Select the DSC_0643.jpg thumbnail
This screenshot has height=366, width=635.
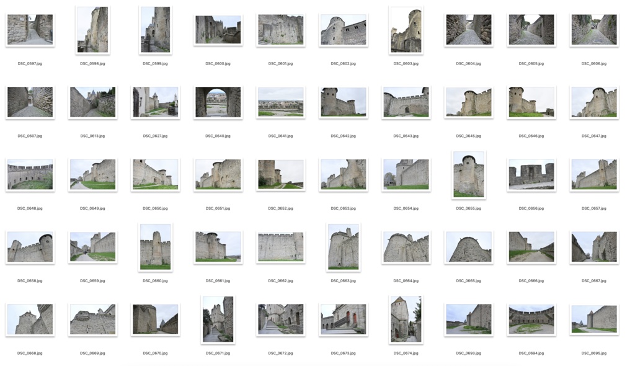(406, 102)
